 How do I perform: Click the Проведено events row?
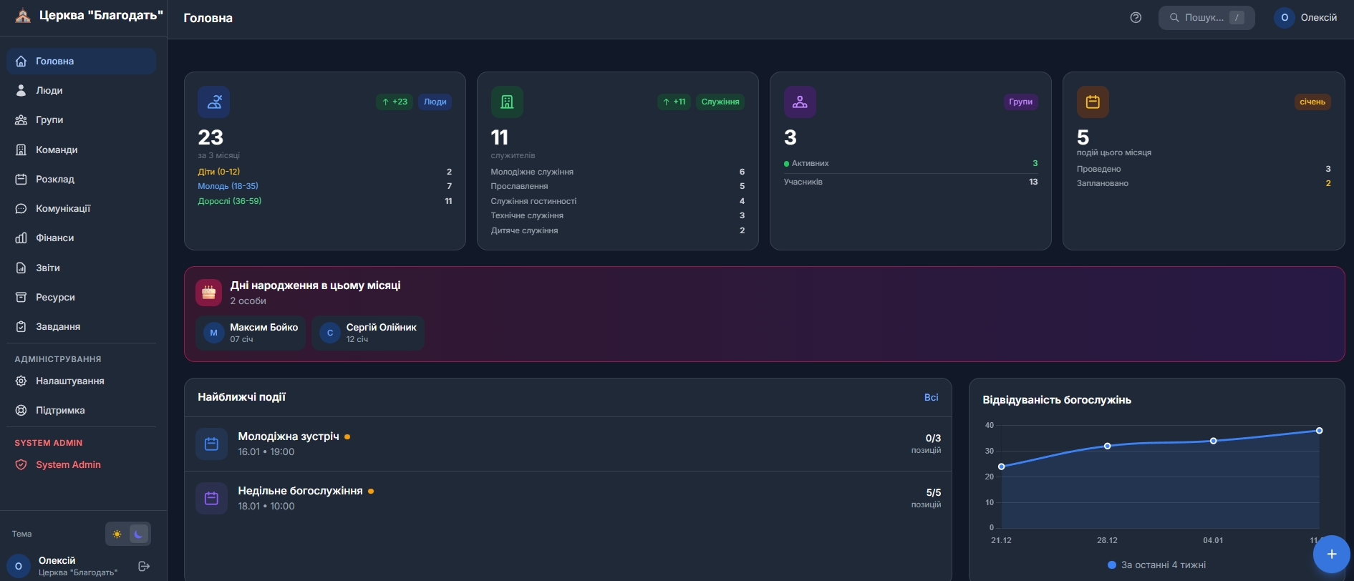tap(1204, 169)
